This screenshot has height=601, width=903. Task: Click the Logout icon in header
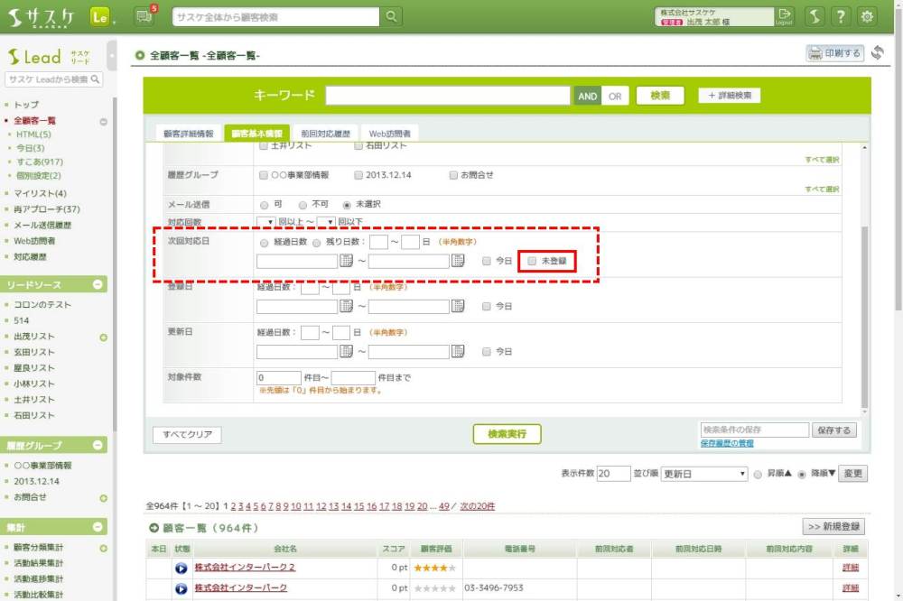pos(784,16)
